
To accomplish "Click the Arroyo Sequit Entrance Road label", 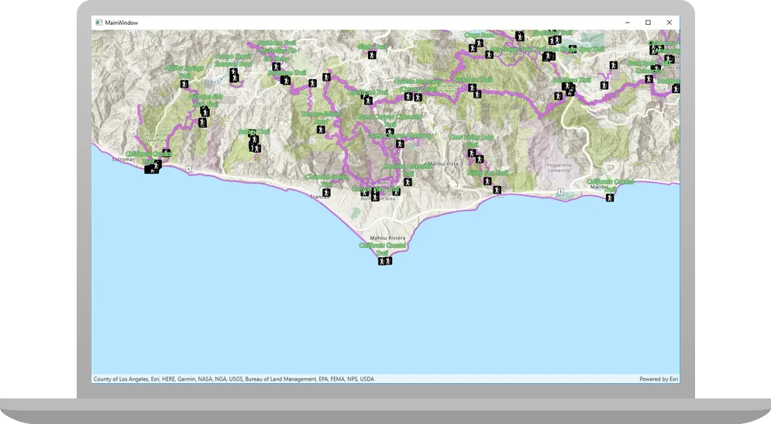I will click(233, 60).
